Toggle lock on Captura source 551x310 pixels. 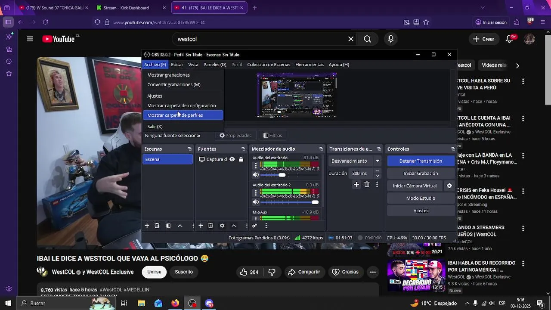click(x=241, y=159)
